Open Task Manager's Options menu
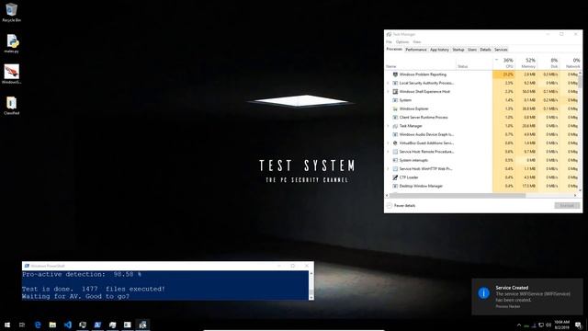Screen dimensions: 588x331 pos(402,42)
